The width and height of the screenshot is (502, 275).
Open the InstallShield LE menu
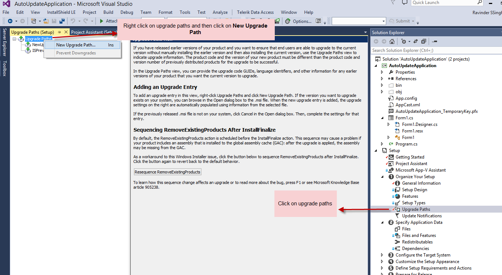pos(61,12)
